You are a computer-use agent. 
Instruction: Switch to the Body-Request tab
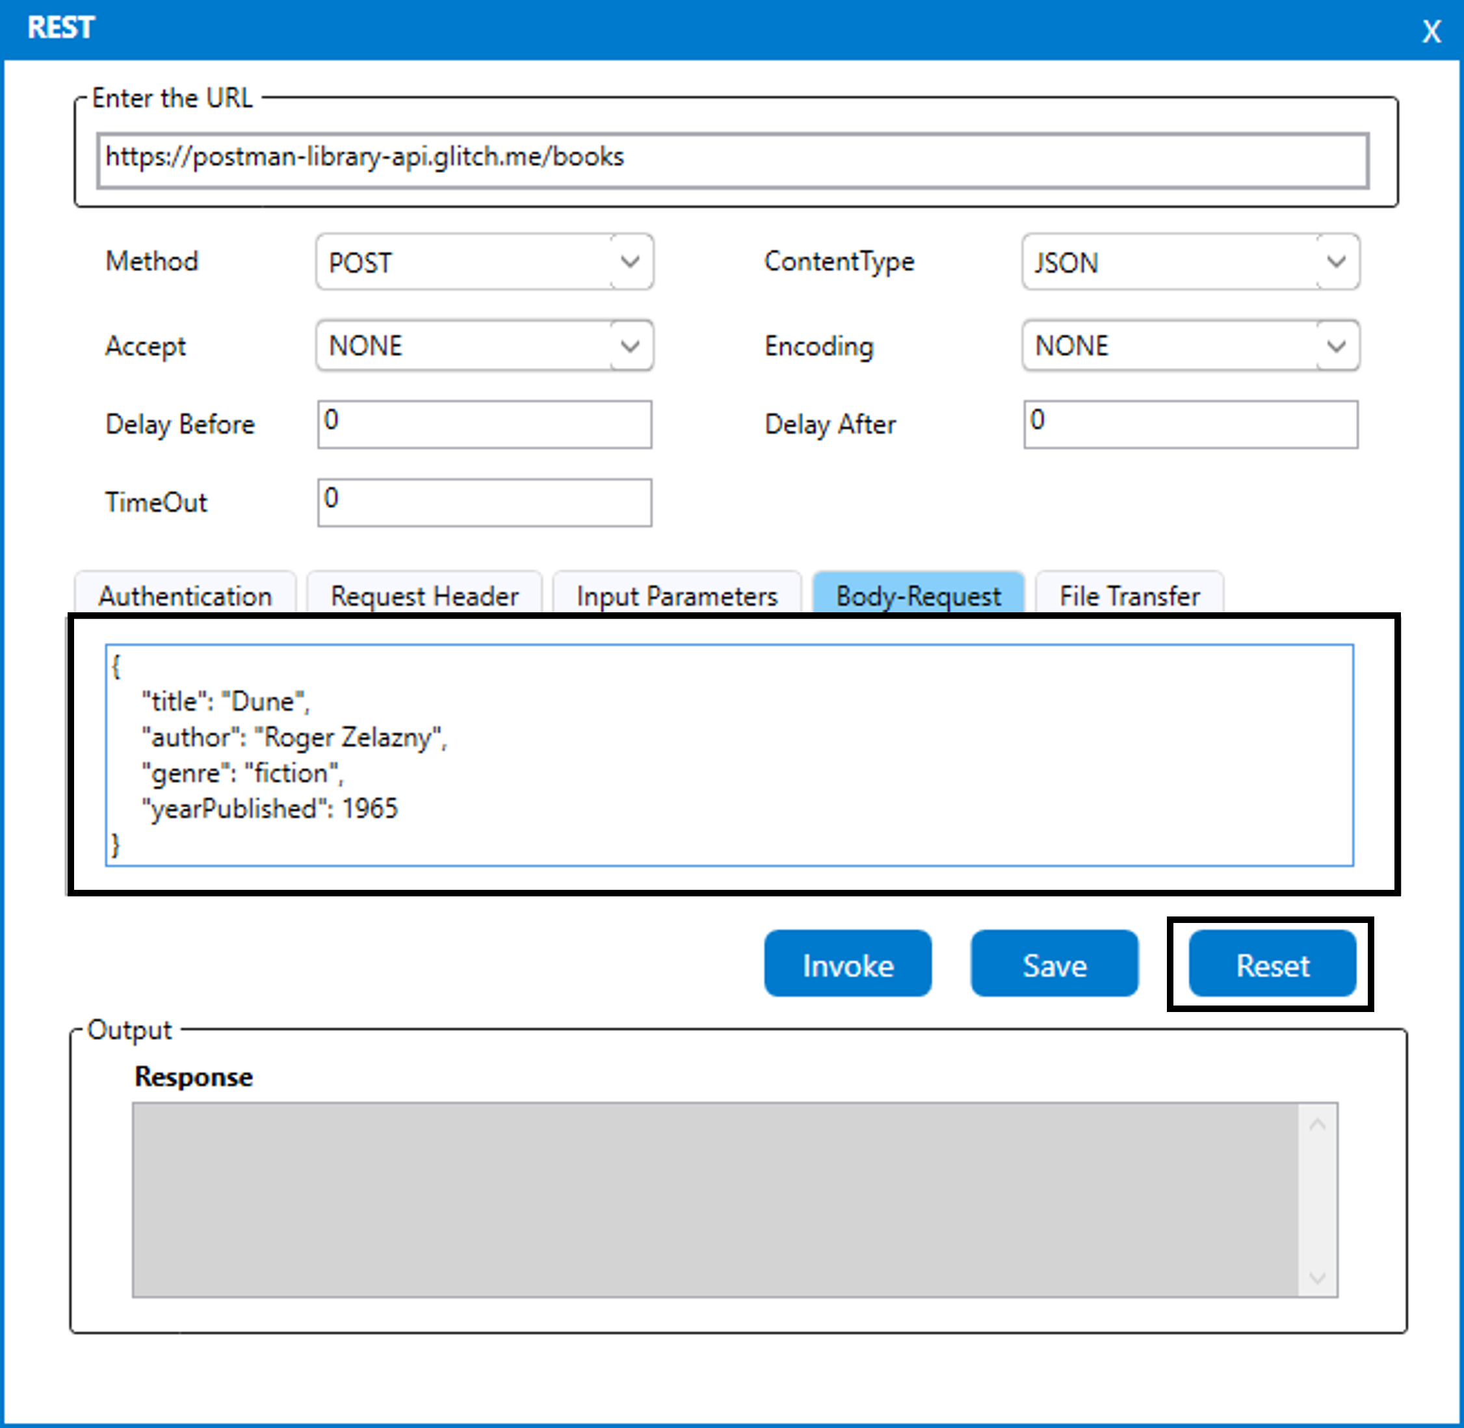point(918,596)
